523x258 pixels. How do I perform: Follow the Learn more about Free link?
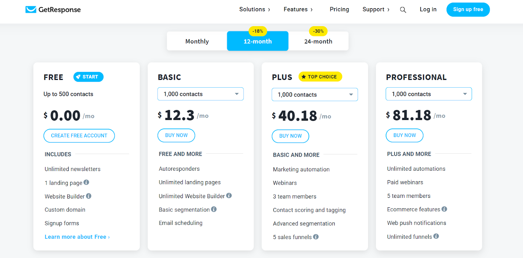[77, 237]
